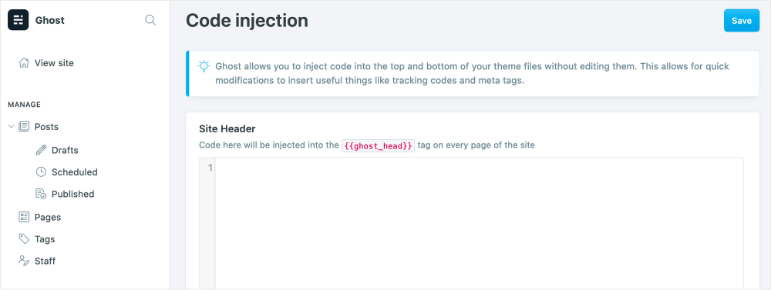Collapse the Posts section chevron
This screenshot has width=771, height=290.
12,127
